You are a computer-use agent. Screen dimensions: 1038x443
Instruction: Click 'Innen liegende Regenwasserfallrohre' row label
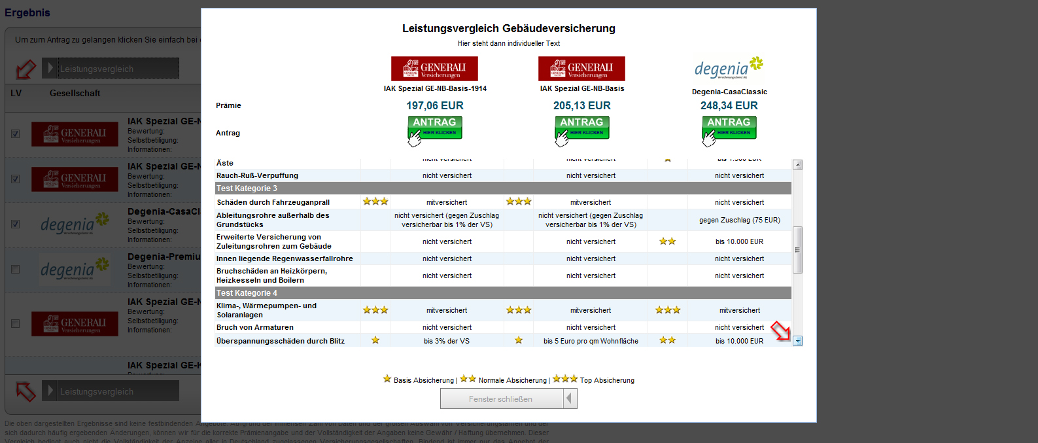pos(285,258)
